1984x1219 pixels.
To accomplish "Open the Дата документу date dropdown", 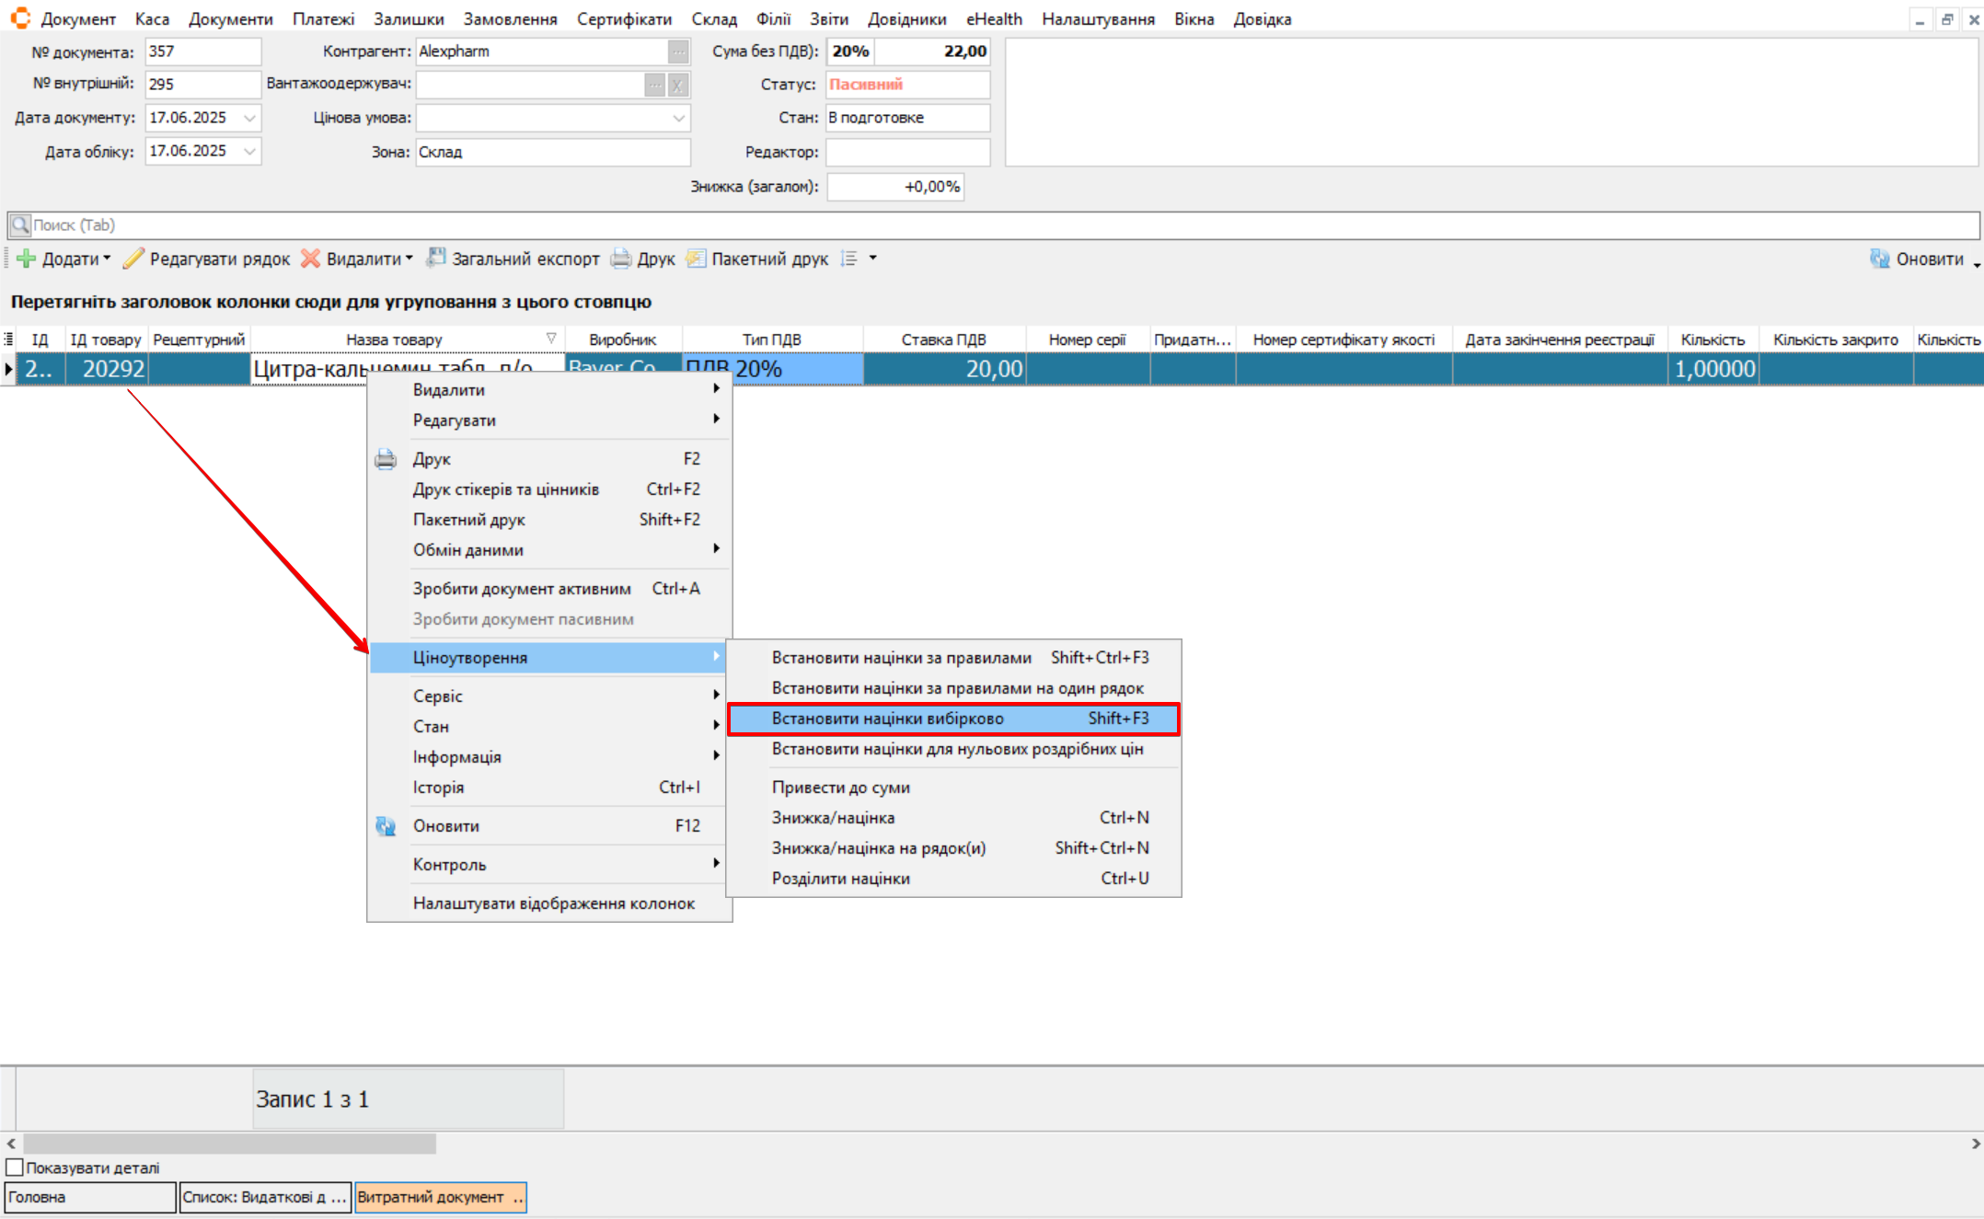I will 249,118.
